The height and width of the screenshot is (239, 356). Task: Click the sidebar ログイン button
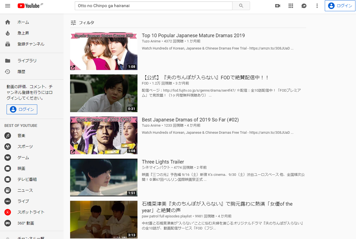coord(22,109)
